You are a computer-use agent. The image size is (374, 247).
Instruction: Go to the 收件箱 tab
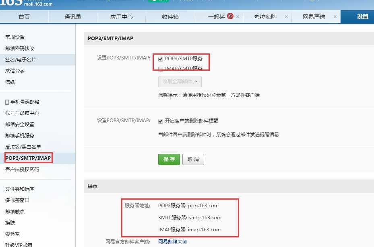tap(170, 17)
